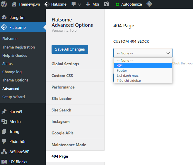Click the comments bubble icon in admin bar

tap(73, 4)
